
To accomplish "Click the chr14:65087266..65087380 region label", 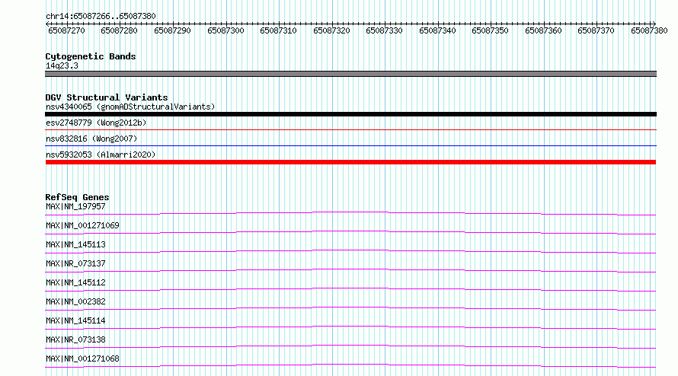I will coord(101,16).
